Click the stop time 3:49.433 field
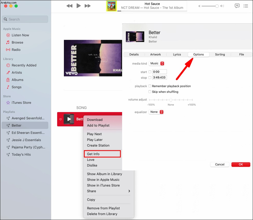Screen dimensions: 253x220 (x=159, y=78)
